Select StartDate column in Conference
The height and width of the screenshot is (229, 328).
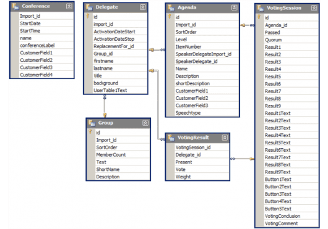[x=46, y=23]
